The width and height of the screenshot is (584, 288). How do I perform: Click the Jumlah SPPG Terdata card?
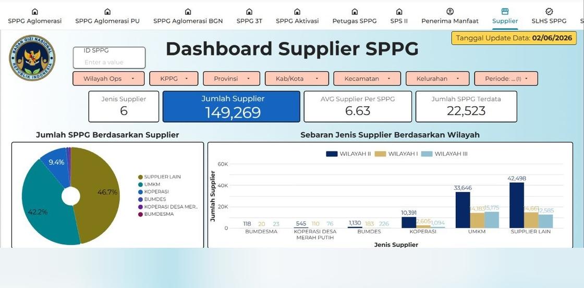tap(466, 106)
